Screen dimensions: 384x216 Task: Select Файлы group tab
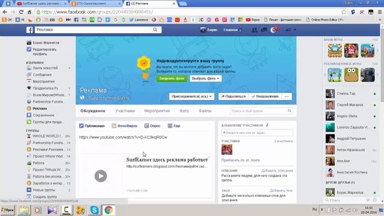205,111
